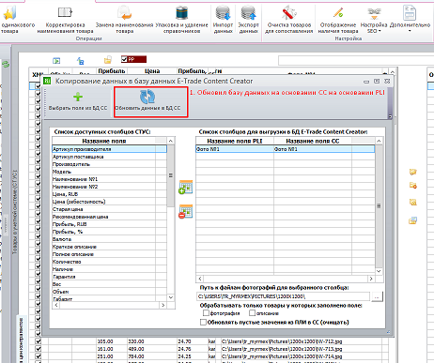Select Гарантия in the columns list
Image resolution: width=434 pixels, height=363 pixels.
point(109,277)
